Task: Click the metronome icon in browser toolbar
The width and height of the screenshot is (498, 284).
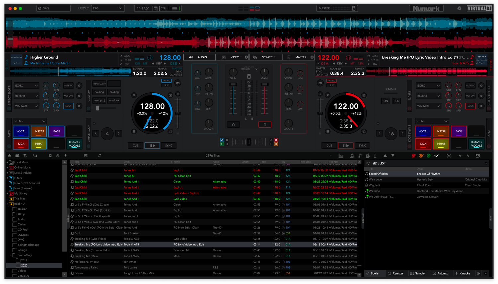Action: point(375,156)
